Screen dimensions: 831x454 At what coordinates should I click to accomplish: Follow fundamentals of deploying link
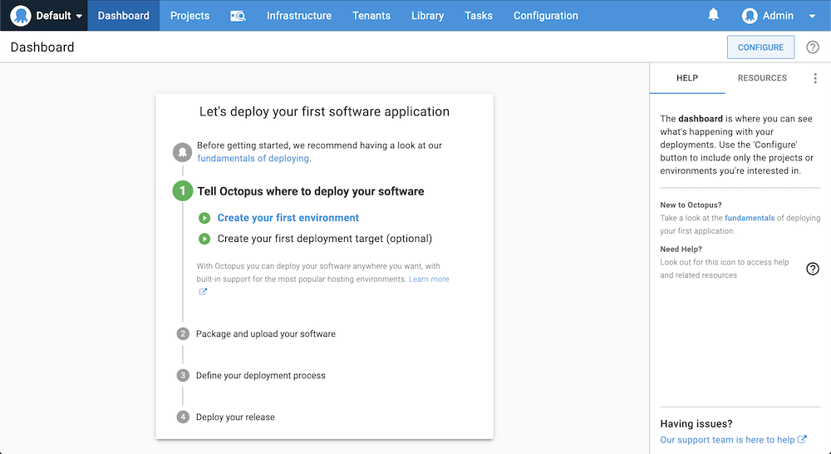coord(253,159)
